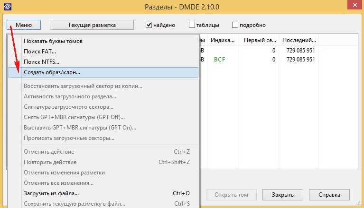Enable the таблицы checkbox
Screen dimensions: 364x208
click(192, 25)
